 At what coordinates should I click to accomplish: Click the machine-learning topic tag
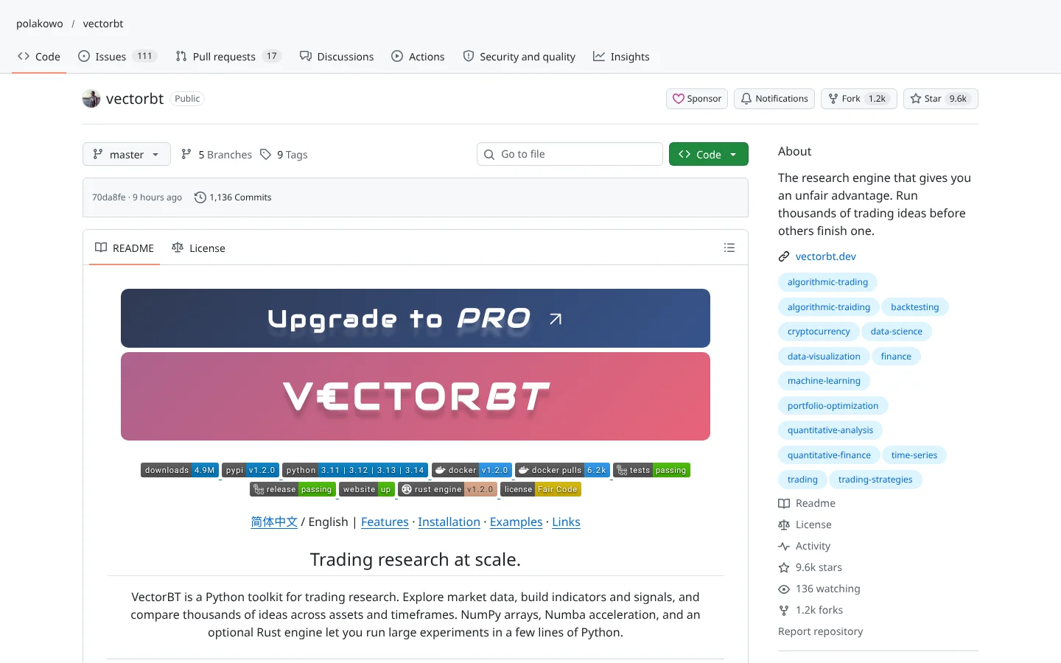(824, 381)
